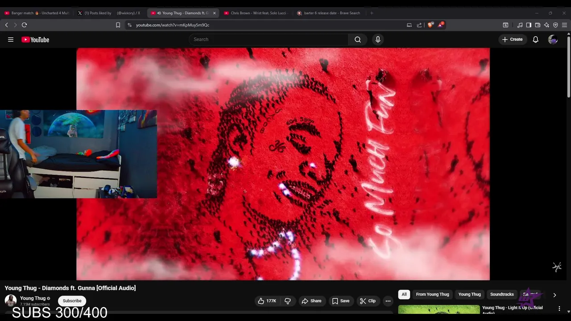Search with your voice microphone icon
This screenshot has width=571, height=321.
tap(378, 39)
